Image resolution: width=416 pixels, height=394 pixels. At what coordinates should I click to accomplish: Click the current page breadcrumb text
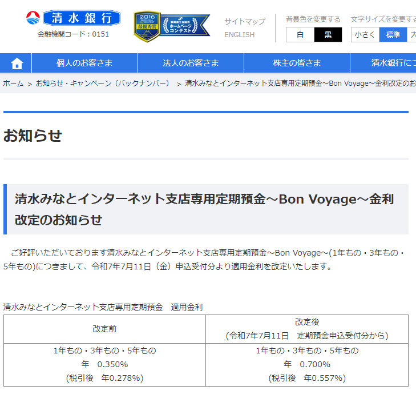[300, 83]
